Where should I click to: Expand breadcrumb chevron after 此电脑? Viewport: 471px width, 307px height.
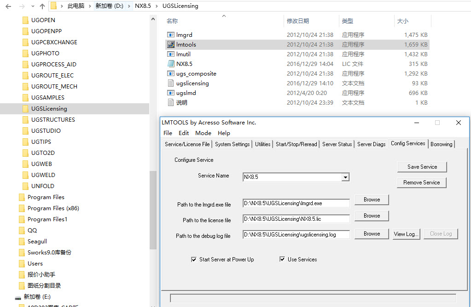pos(89,6)
